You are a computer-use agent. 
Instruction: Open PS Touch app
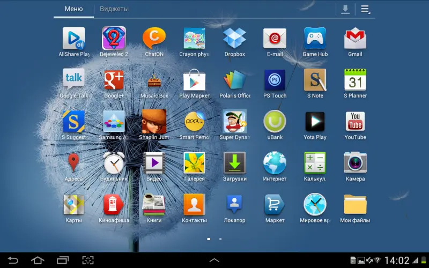[275, 81]
